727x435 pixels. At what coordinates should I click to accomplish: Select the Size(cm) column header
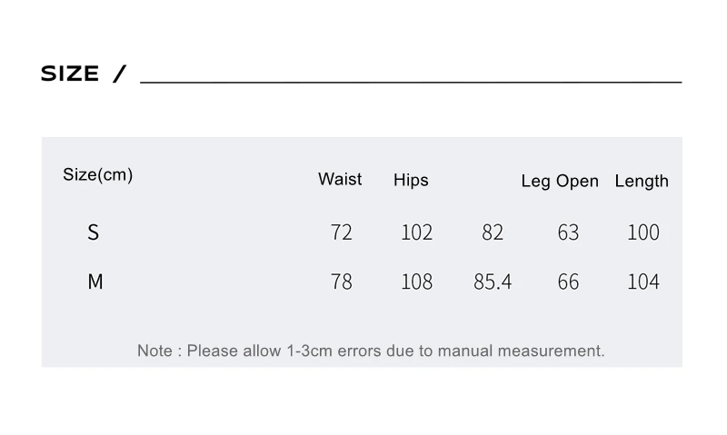[97, 174]
